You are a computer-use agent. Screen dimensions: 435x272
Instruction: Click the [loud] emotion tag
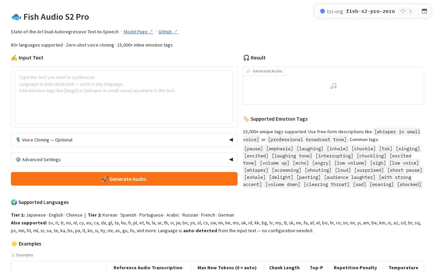tap(343, 170)
